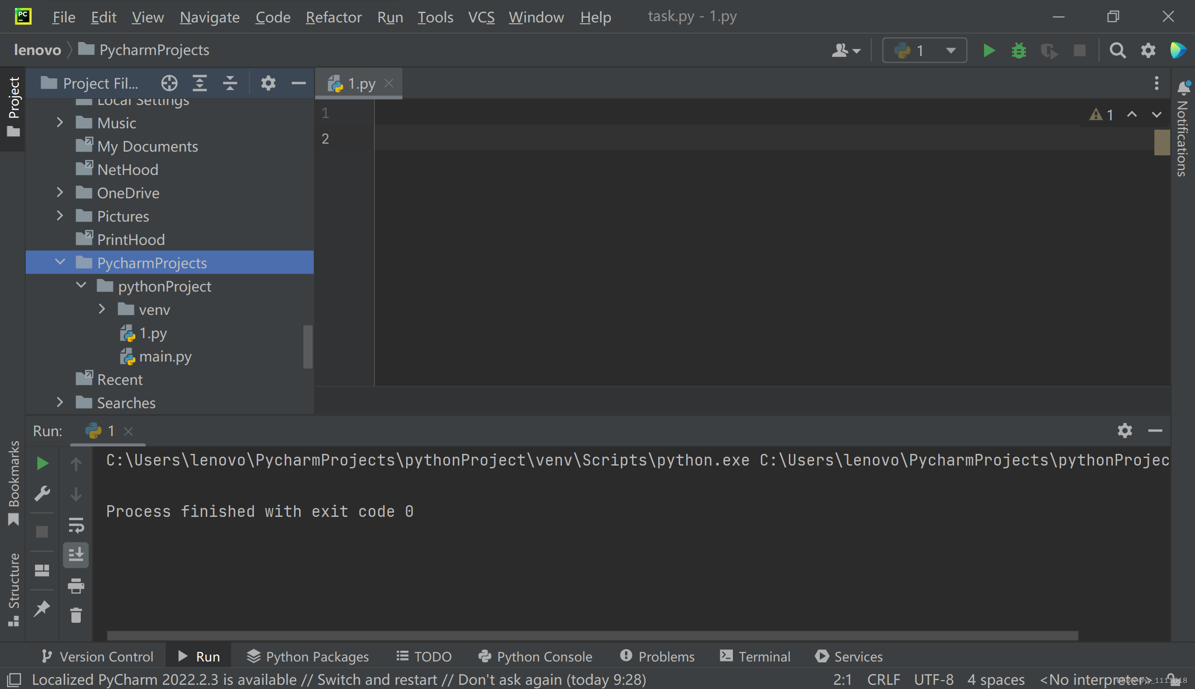1195x689 pixels.
Task: Open the run configuration dropdown labeled 1
Action: pyautogui.click(x=924, y=50)
